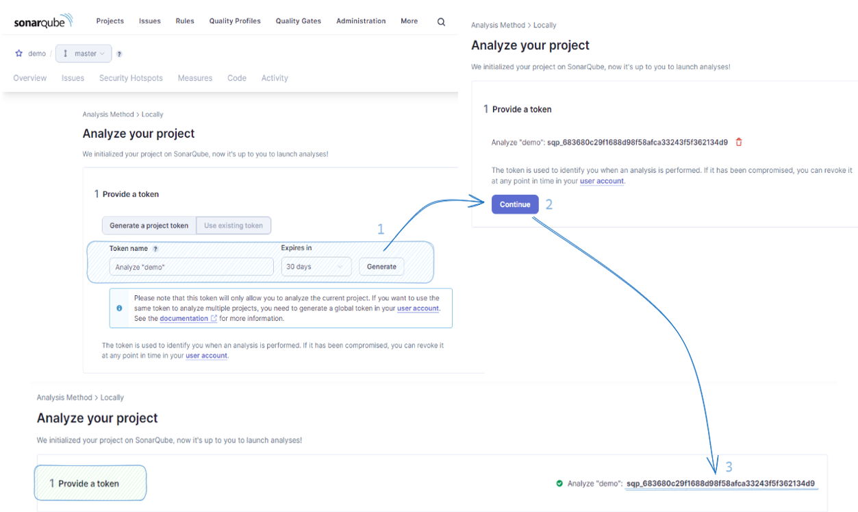Switch to the Security Hotspots tab

(131, 78)
